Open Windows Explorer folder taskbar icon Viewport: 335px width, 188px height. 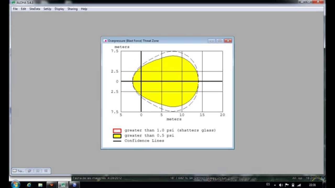[40, 185]
